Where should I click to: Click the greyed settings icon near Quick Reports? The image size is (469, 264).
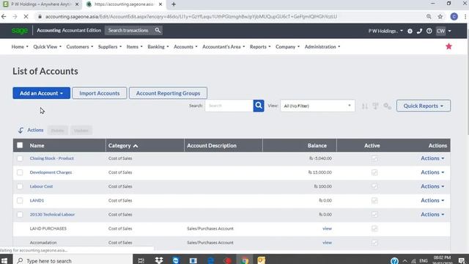click(387, 106)
